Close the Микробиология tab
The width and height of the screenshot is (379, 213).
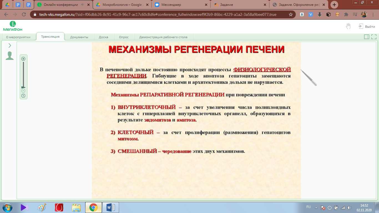pyautogui.click(x=147, y=5)
